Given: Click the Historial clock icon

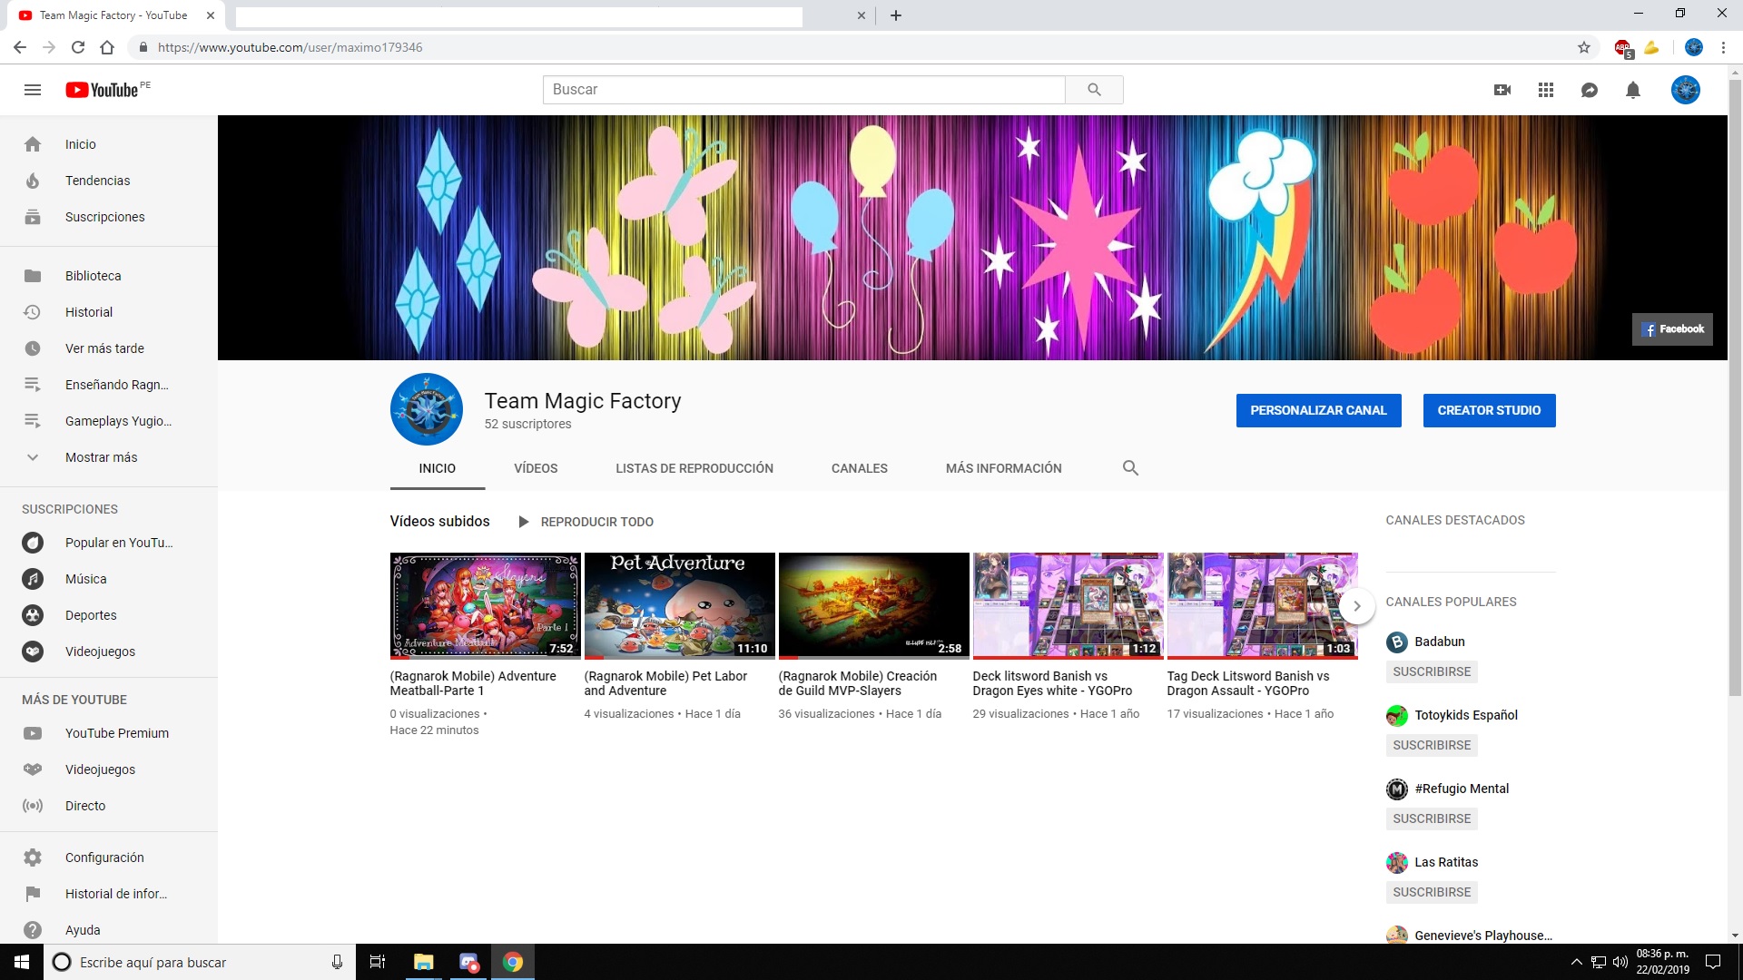Looking at the screenshot, I should [x=33, y=312].
